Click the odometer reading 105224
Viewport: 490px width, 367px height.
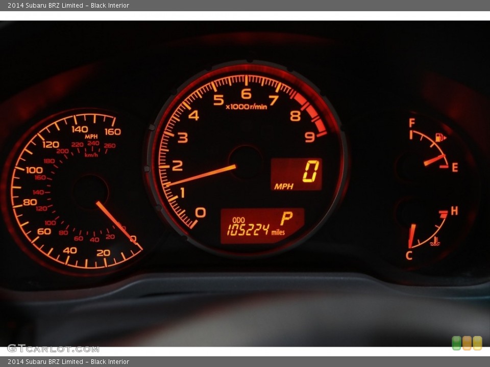[248, 230]
